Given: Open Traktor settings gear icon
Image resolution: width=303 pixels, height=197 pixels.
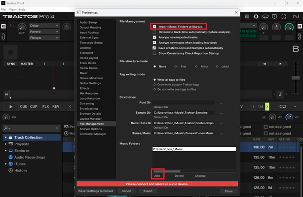Looking at the screenshot, I should pos(256,17).
